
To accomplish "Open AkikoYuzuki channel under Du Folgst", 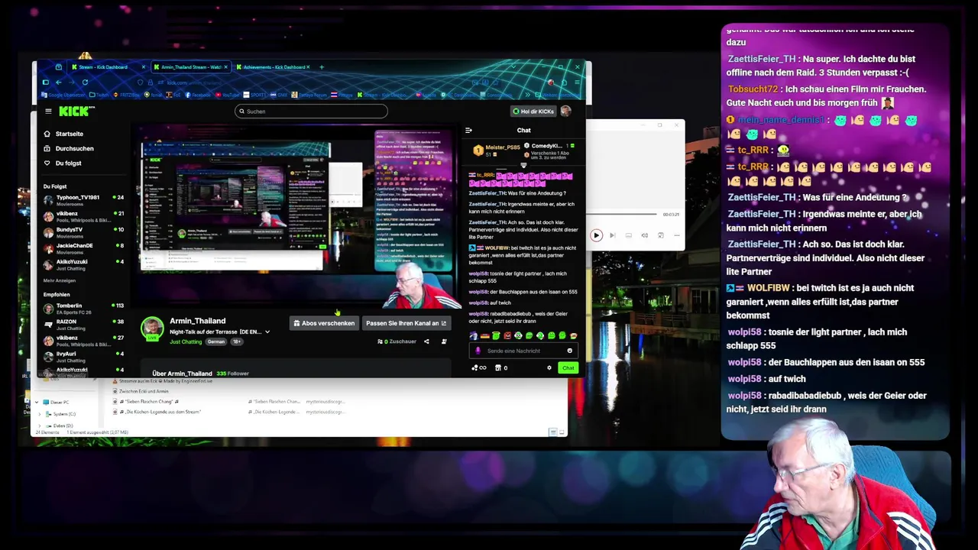I will click(83, 264).
